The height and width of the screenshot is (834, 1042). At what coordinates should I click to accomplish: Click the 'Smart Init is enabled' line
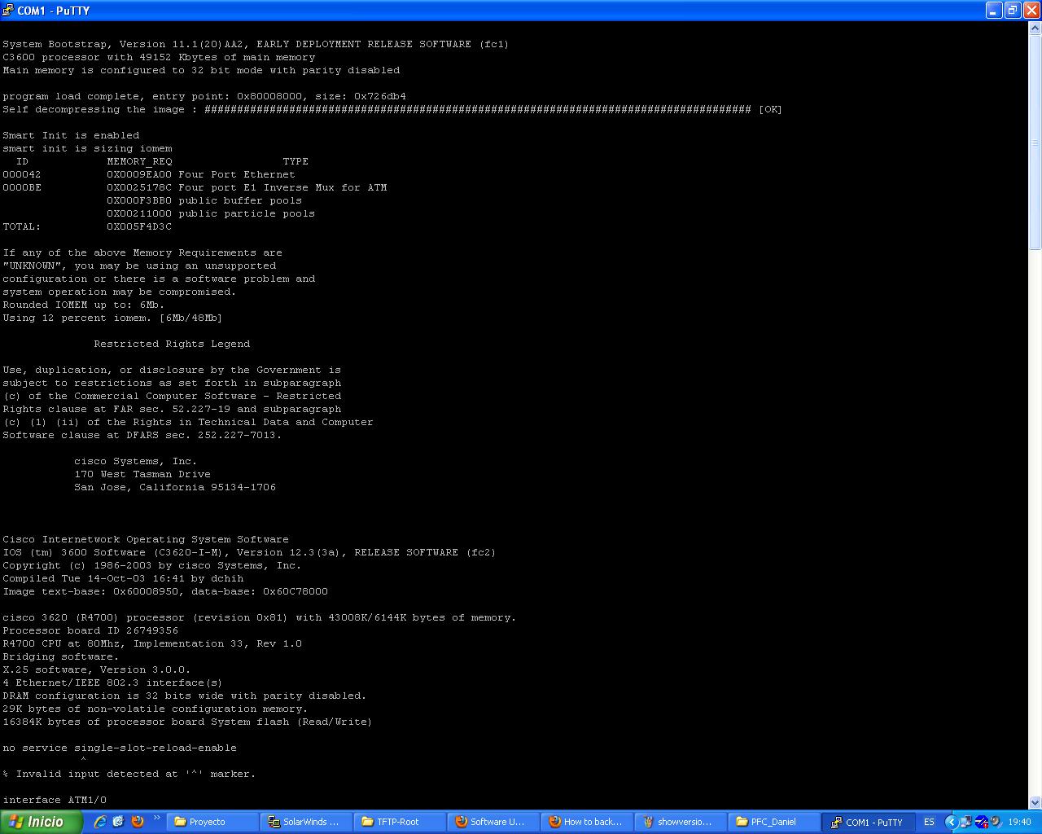(71, 135)
